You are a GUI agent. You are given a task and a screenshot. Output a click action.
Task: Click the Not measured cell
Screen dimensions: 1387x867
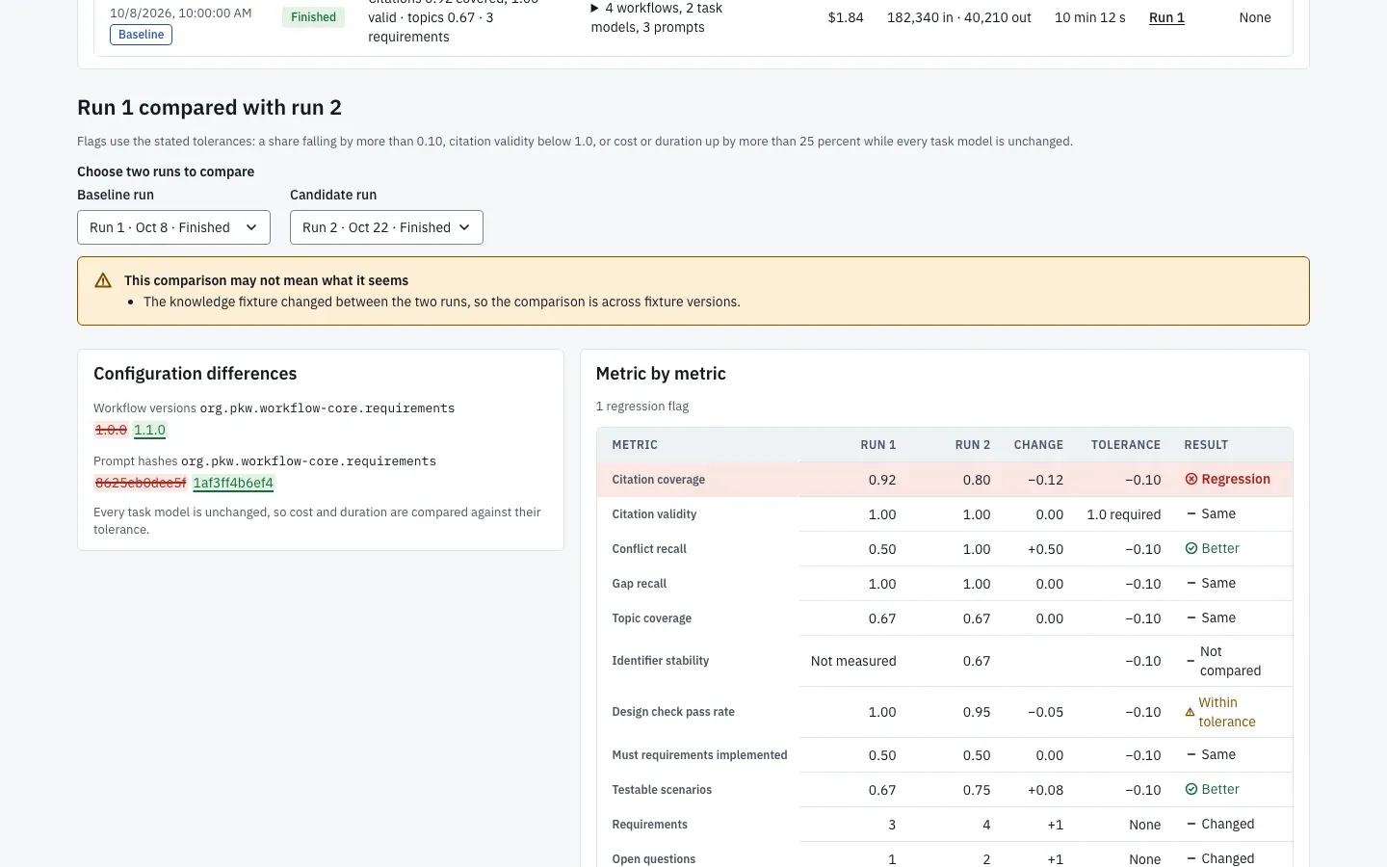click(x=853, y=661)
